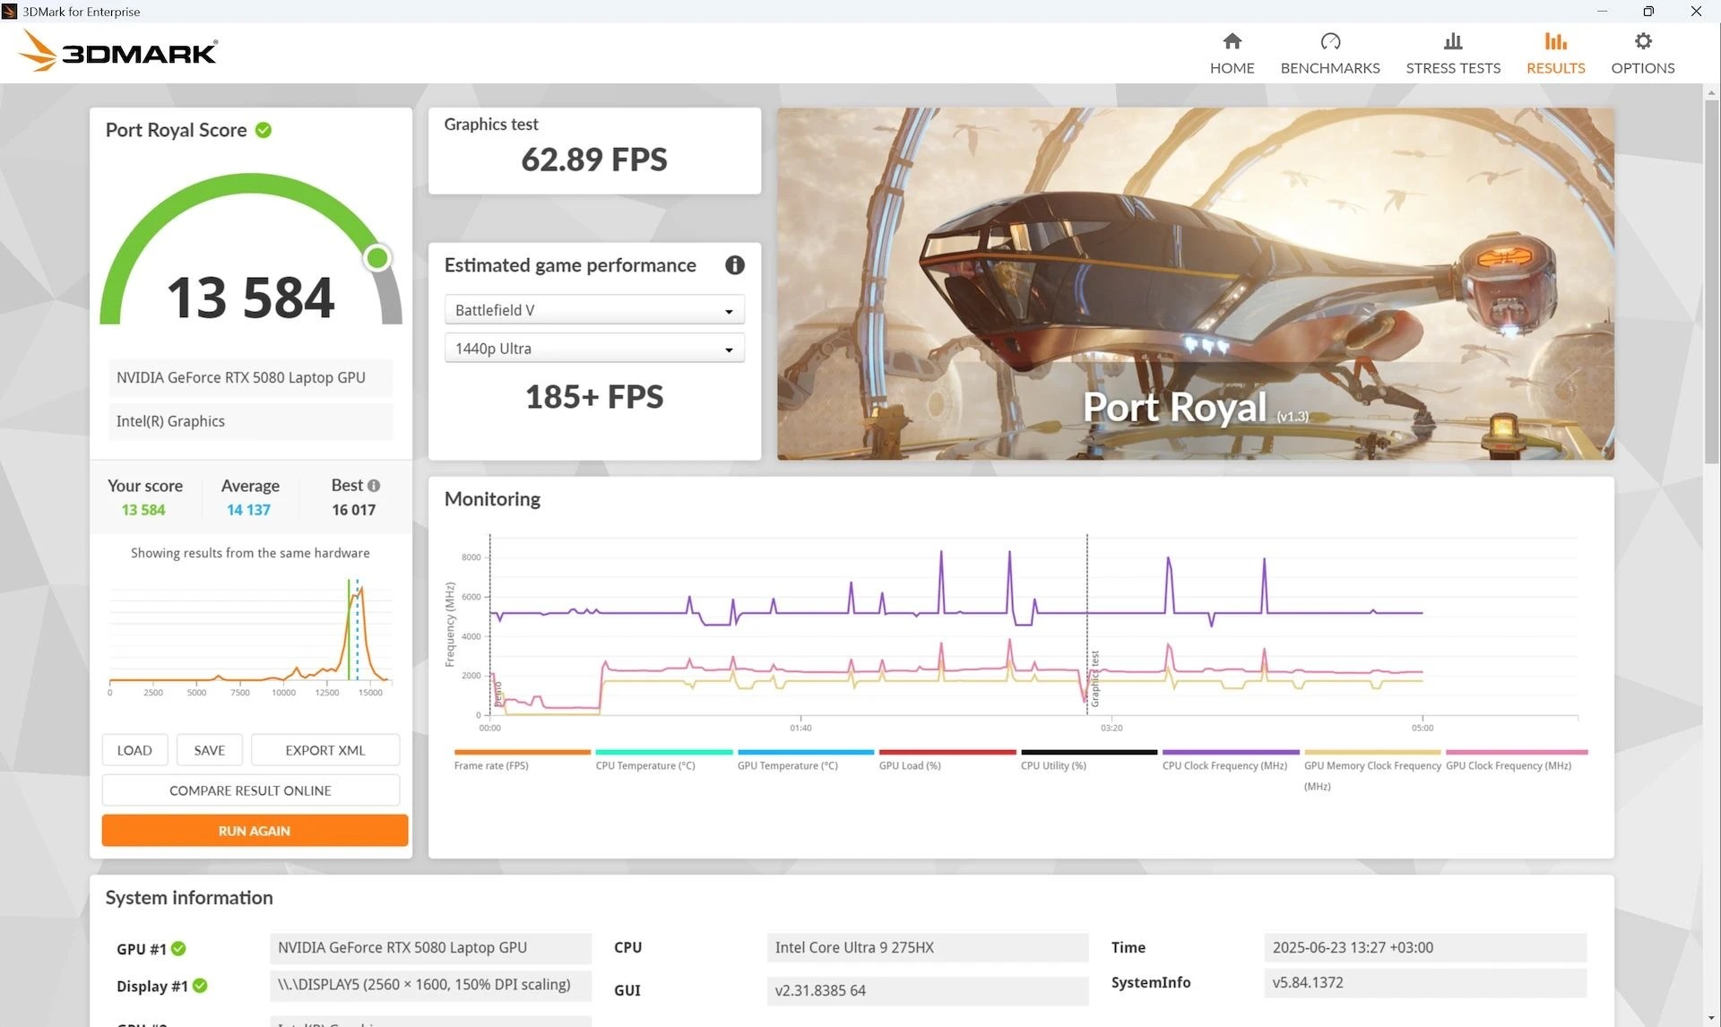Open the 1440p Ultra quality dropdown

point(594,348)
